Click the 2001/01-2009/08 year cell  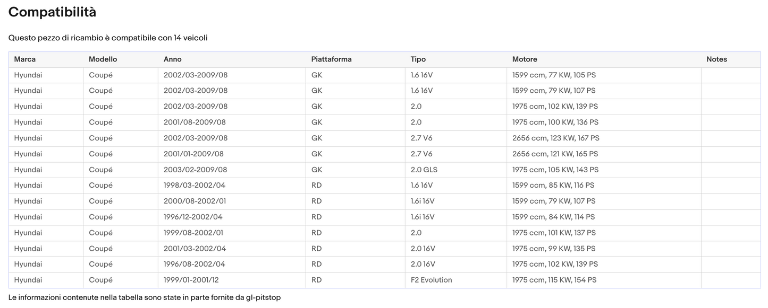click(x=193, y=154)
